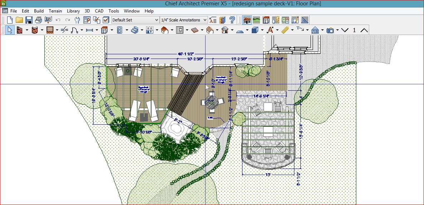Expand the Door tool dropdown arrow
Viewport: 424px width, 205px height.
(x=82, y=30)
